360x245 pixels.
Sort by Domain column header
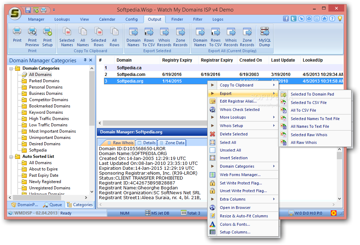tap(137, 60)
